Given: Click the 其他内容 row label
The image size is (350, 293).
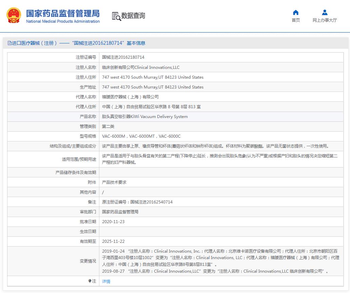Looking at the screenshot, I should point(88,192).
